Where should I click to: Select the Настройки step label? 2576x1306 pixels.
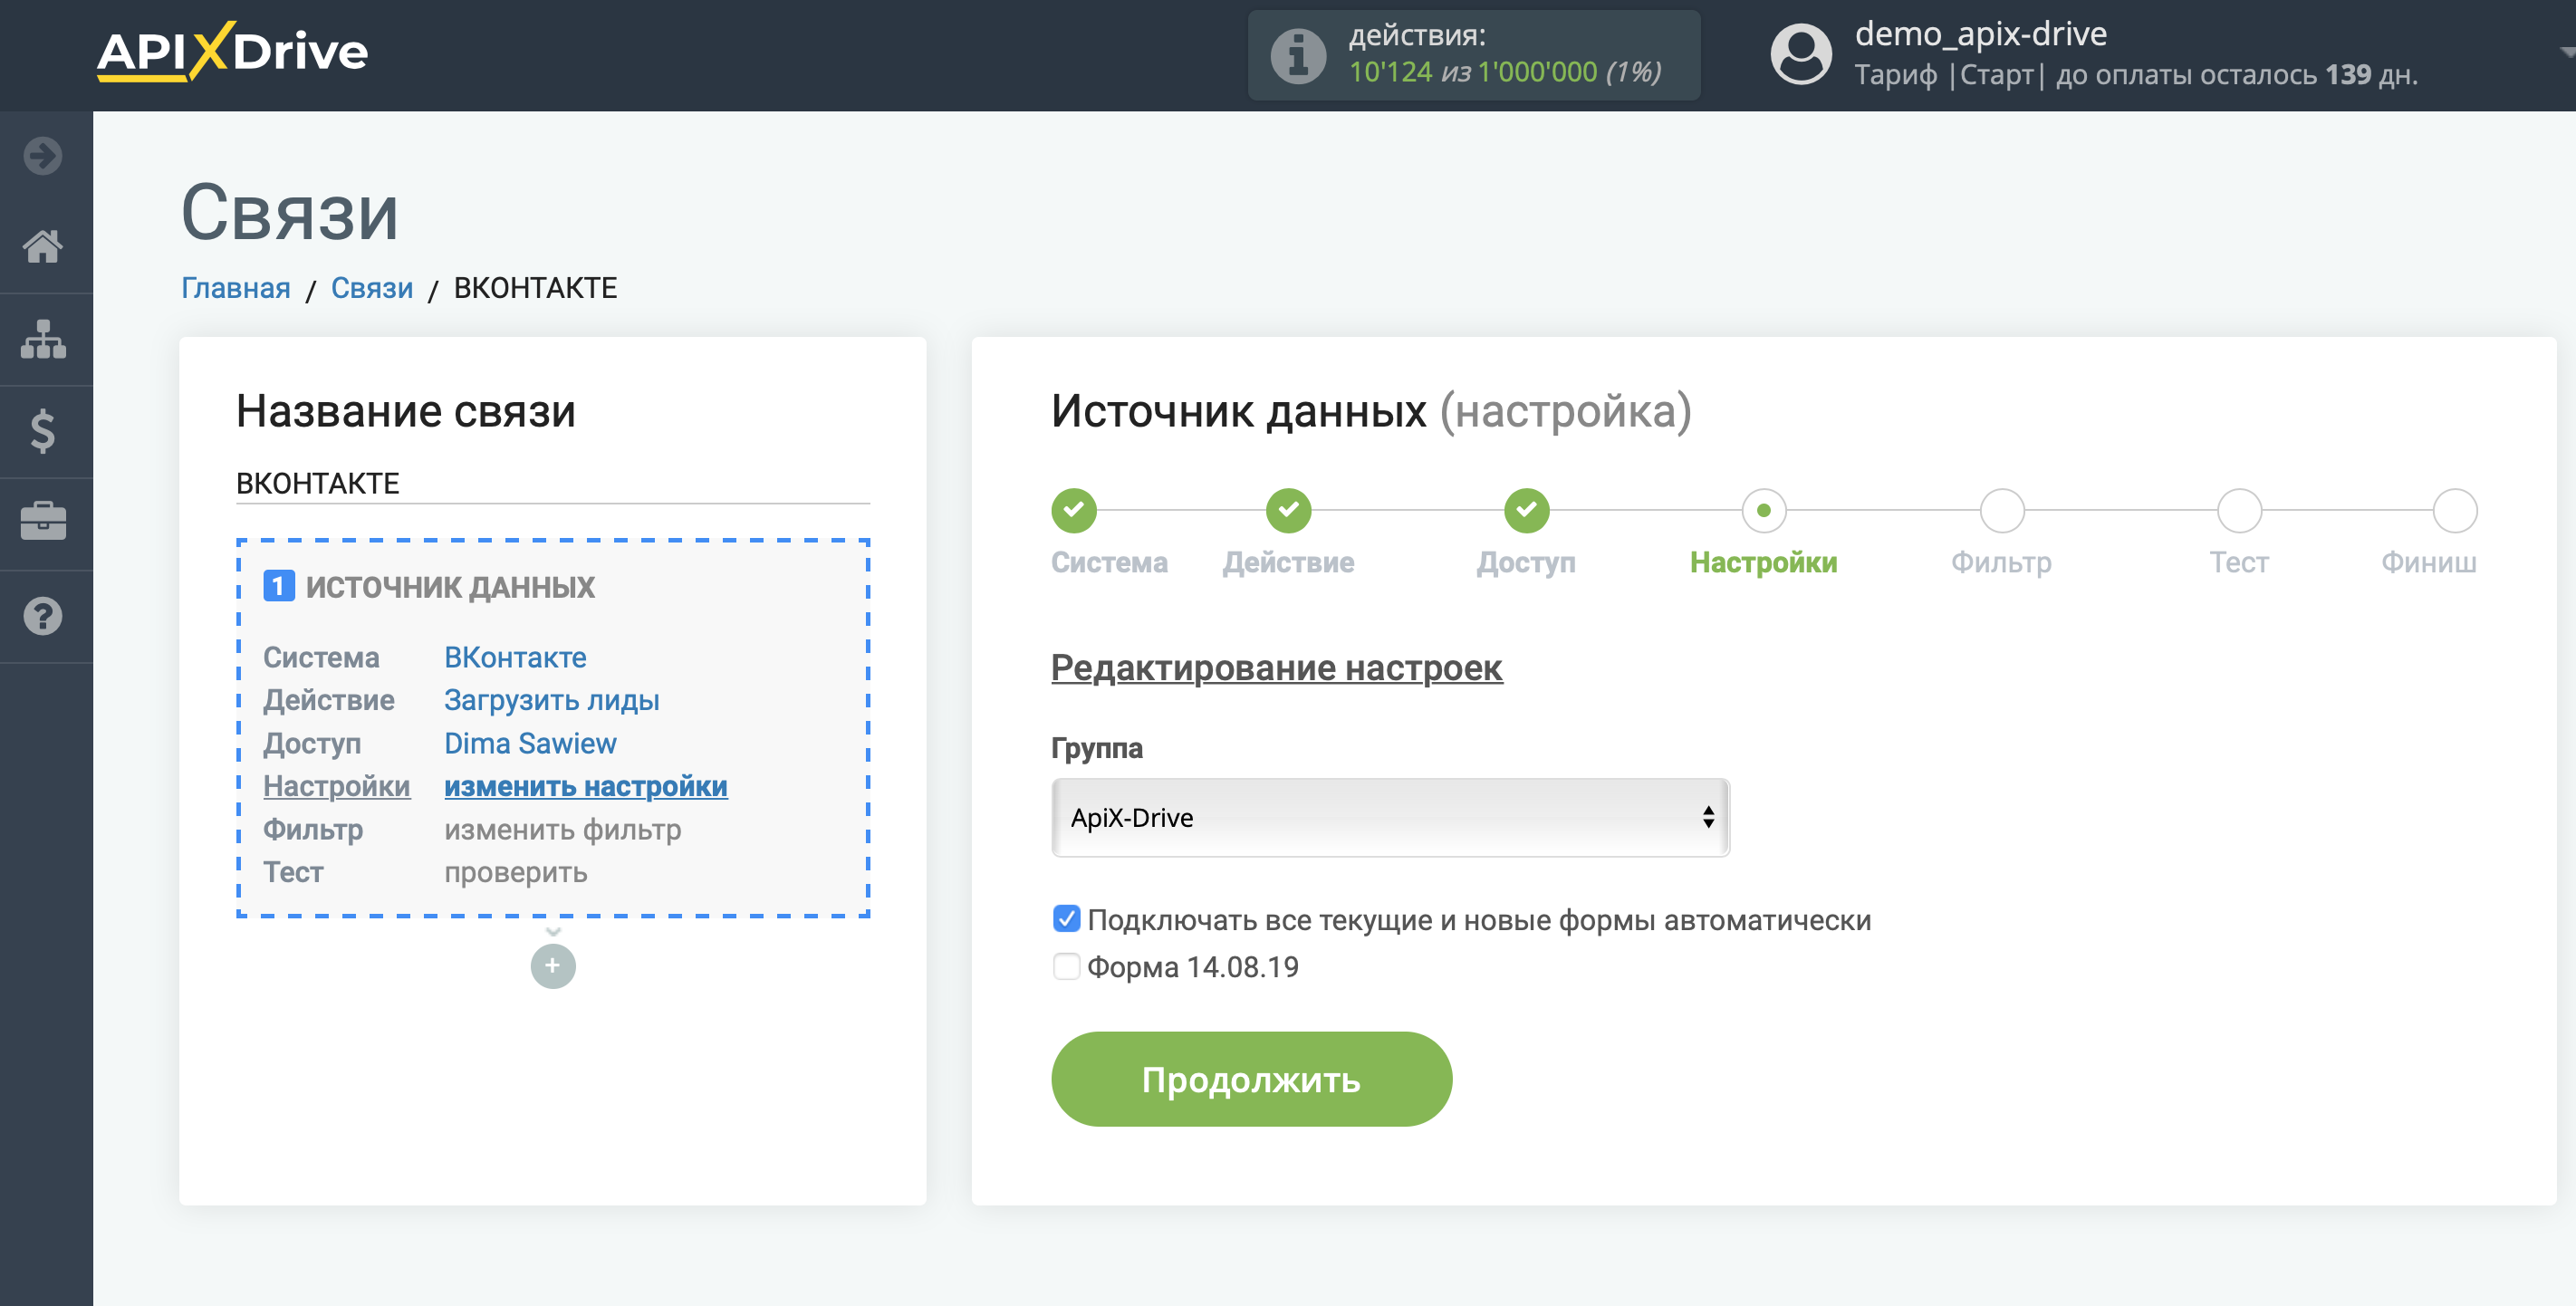tap(1763, 562)
